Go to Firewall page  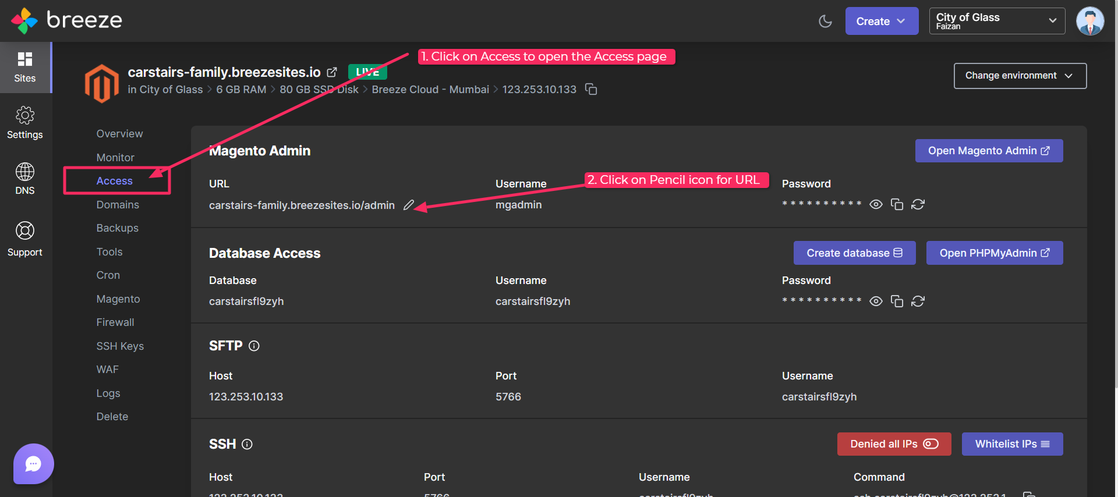point(115,322)
